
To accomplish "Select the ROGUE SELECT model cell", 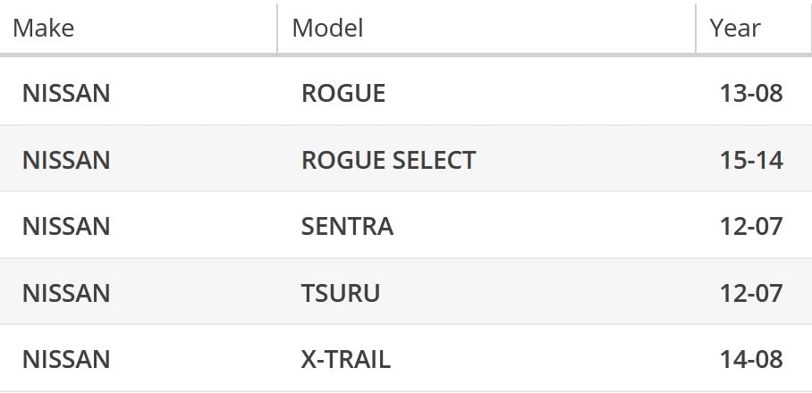I will coord(388,160).
